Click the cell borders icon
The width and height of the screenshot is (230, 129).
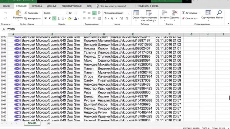click(63, 18)
